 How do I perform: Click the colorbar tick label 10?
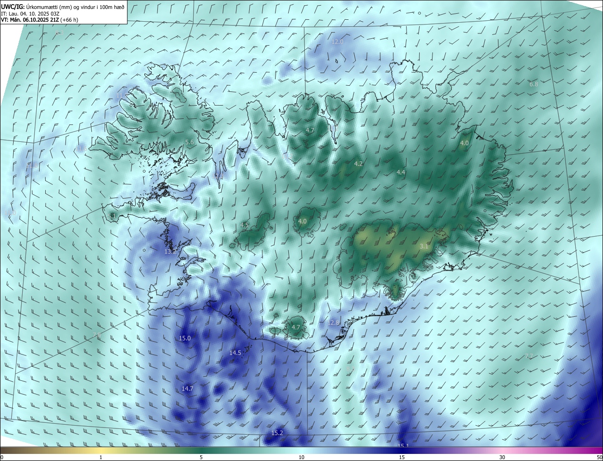(301, 457)
